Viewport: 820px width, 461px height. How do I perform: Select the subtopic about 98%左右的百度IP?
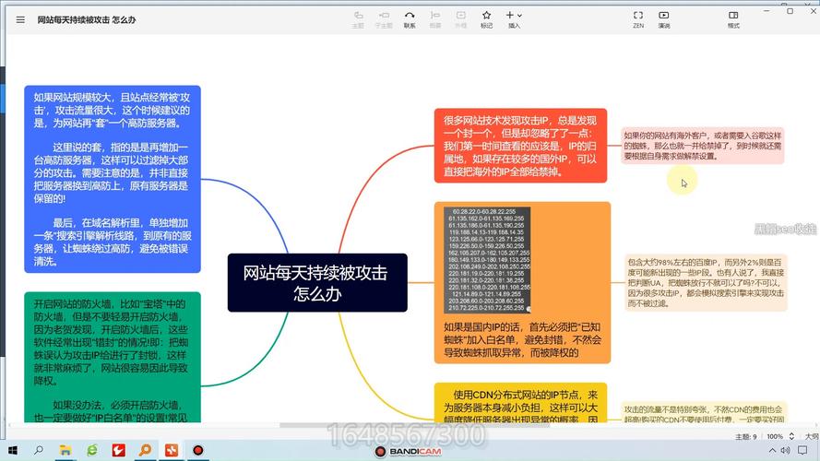point(706,283)
